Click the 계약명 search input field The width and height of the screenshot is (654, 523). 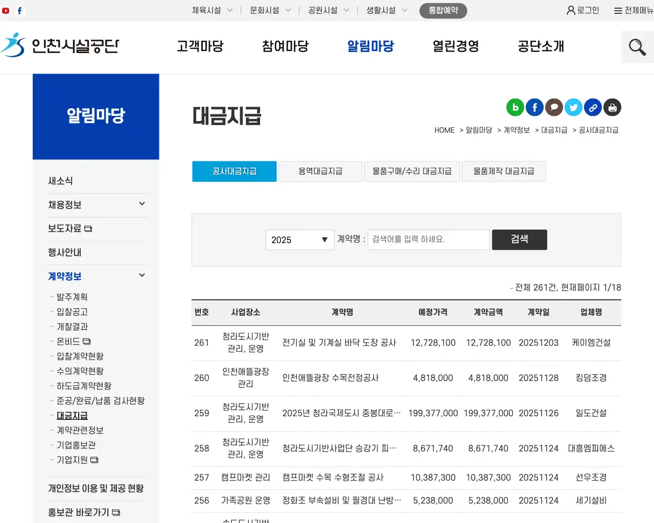point(428,240)
